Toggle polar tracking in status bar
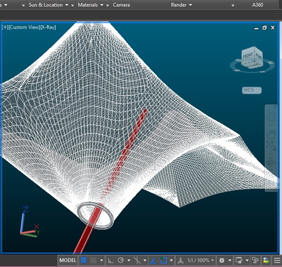This screenshot has height=267, width=282. 121,260
